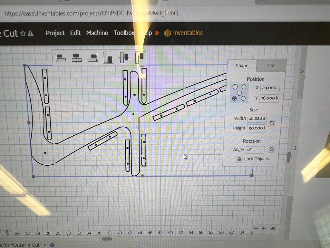
Task: Enable Lock Objects
Action: coord(239,159)
